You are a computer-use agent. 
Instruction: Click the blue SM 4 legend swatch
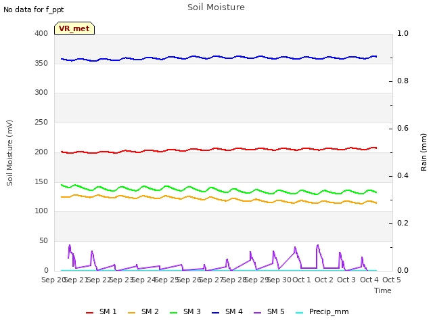click(x=216, y=313)
